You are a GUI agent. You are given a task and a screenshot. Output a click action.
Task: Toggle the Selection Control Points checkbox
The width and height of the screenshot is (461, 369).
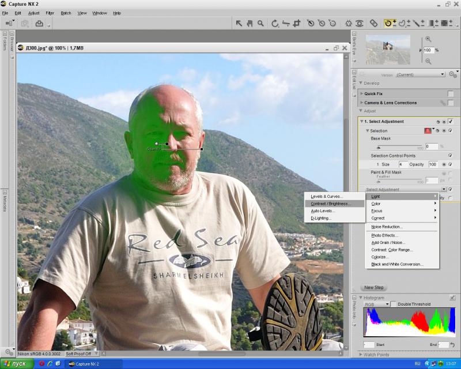pos(450,155)
